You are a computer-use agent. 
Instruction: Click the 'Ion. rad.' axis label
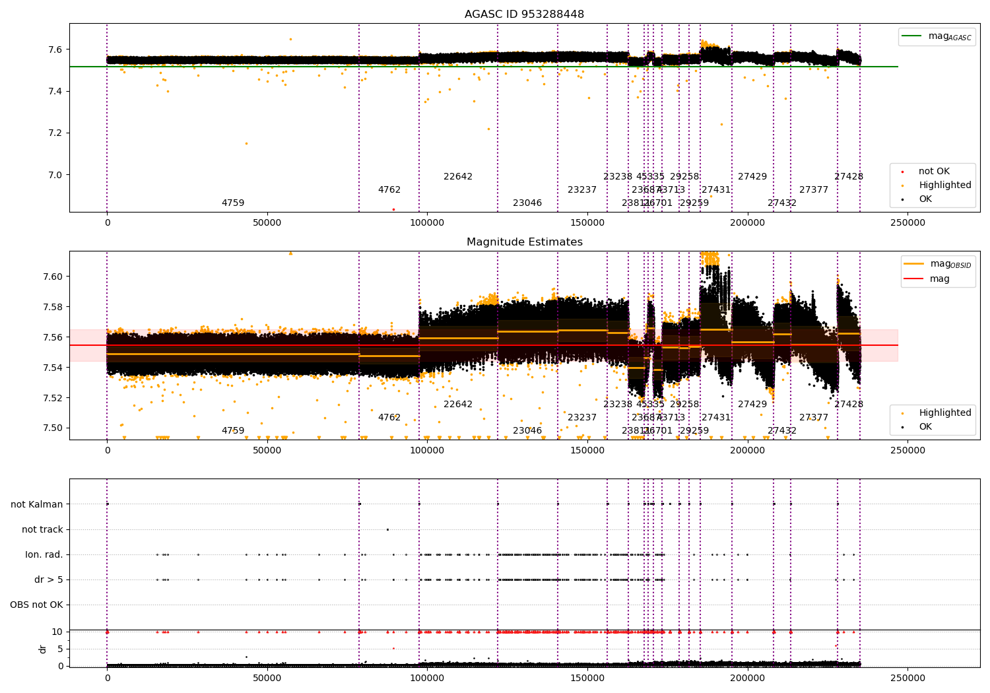44,555
